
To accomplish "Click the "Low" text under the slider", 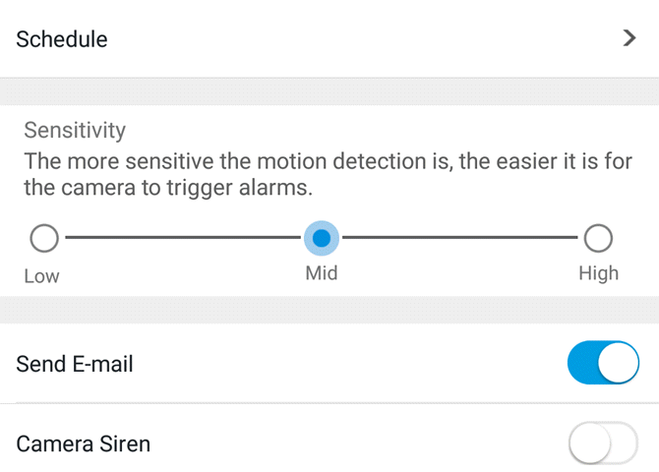I will 41,276.
